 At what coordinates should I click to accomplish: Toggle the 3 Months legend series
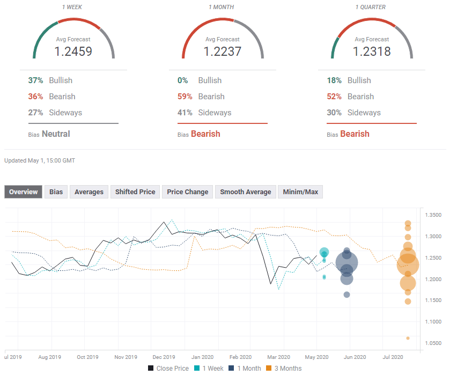pos(284,368)
